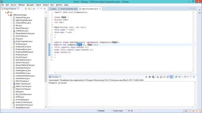
Task: Open the Open Console dropdown arrow
Action: click(x=188, y=77)
